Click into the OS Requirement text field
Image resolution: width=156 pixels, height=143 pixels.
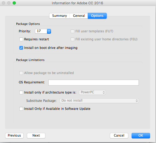click(x=93, y=83)
